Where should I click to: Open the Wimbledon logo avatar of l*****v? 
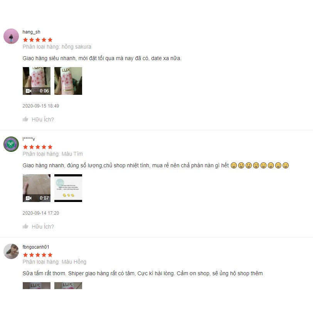(x=11, y=144)
